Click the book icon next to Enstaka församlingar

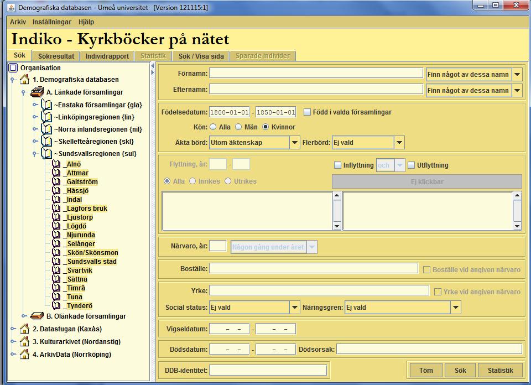click(46, 105)
